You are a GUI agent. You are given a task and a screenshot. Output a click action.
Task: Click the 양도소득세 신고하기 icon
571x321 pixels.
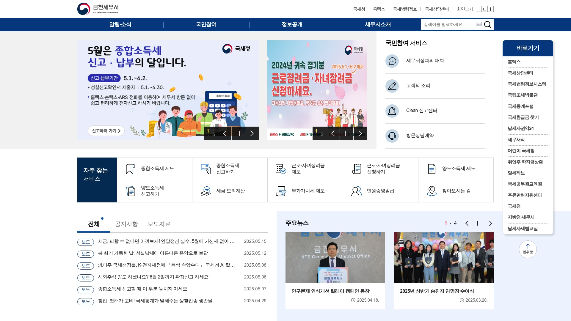(x=131, y=191)
